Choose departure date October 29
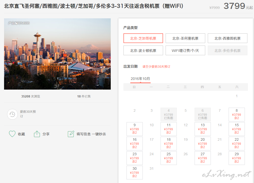Screen dimensions: 254x183 237,158
